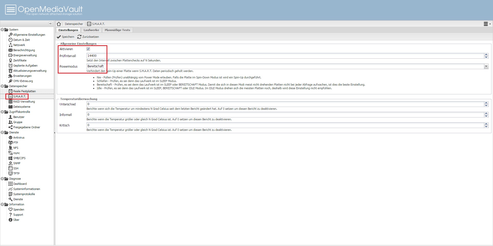Screen dimensions: 493x246
Task: Collapse the Dienste folder node
Action: click(x=2, y=132)
